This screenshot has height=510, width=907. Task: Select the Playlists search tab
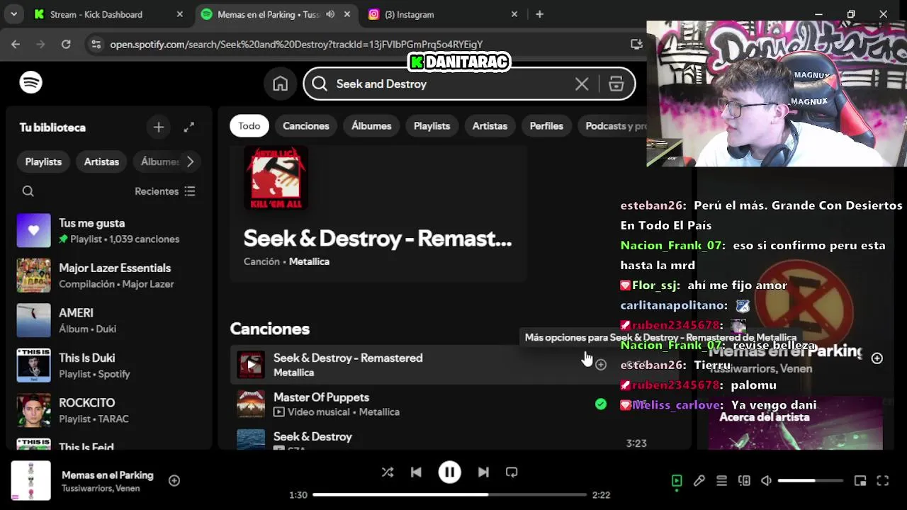(432, 126)
